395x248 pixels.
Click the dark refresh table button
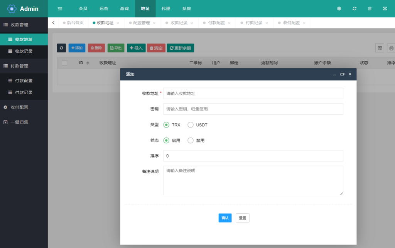pyautogui.click(x=61, y=48)
